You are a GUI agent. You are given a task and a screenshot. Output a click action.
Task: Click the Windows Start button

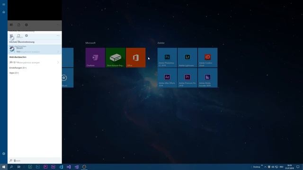[x=4, y=167]
